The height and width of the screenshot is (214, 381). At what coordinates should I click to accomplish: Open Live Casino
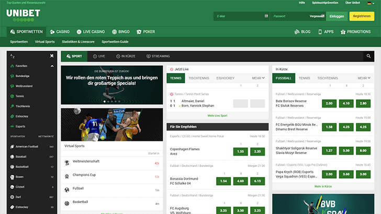tap(91, 32)
